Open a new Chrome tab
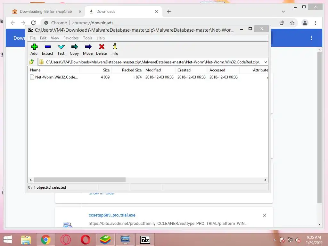 click(x=168, y=12)
